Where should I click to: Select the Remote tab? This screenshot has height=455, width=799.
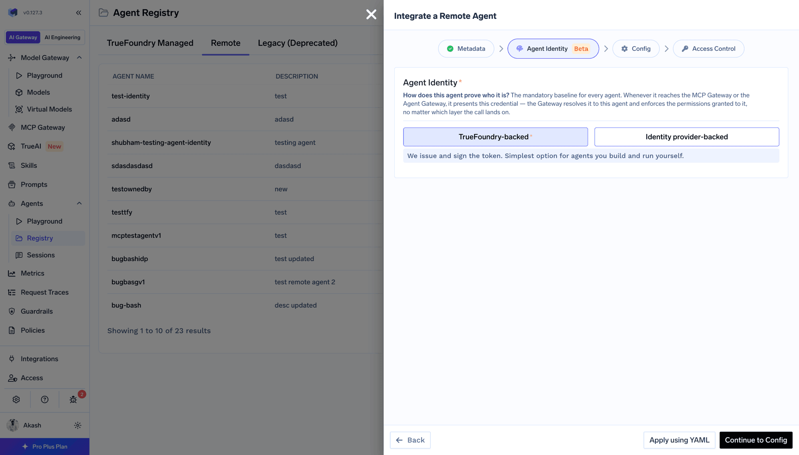click(226, 43)
